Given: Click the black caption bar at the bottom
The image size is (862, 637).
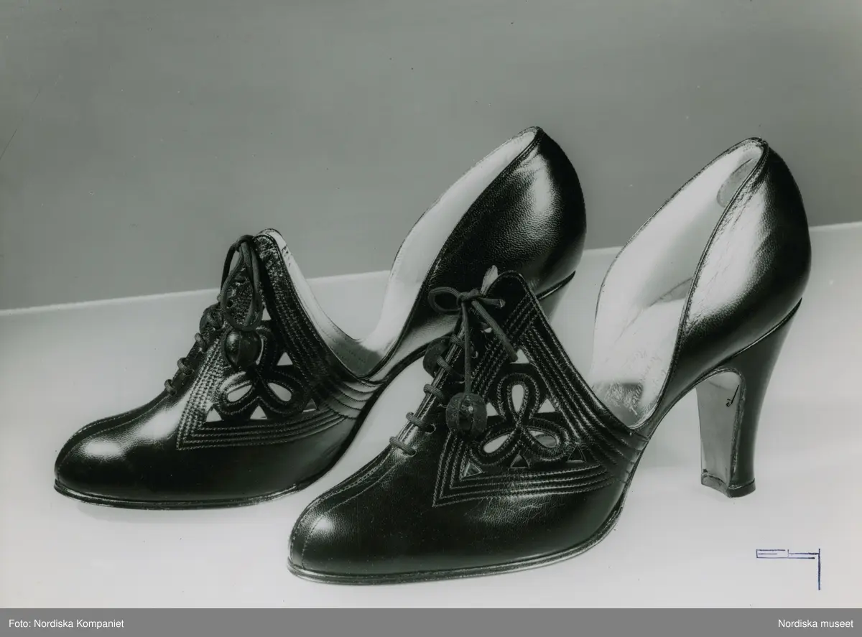Looking at the screenshot, I should [x=431, y=623].
